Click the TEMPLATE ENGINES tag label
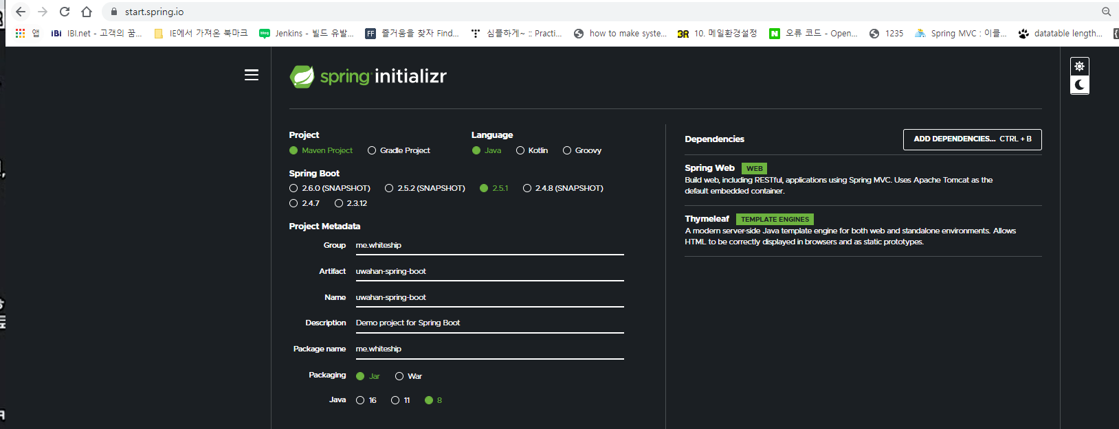The height and width of the screenshot is (429, 1119). [x=775, y=220]
